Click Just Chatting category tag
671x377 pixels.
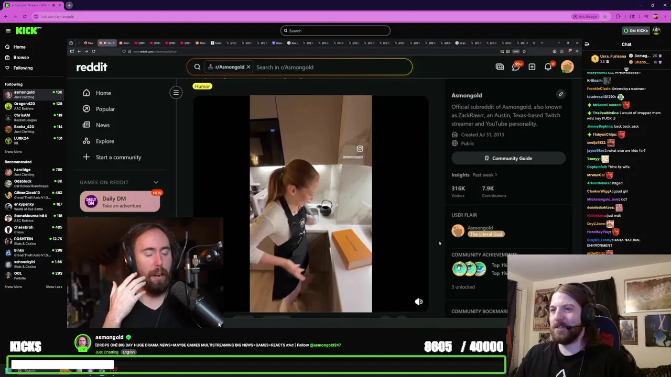107,352
